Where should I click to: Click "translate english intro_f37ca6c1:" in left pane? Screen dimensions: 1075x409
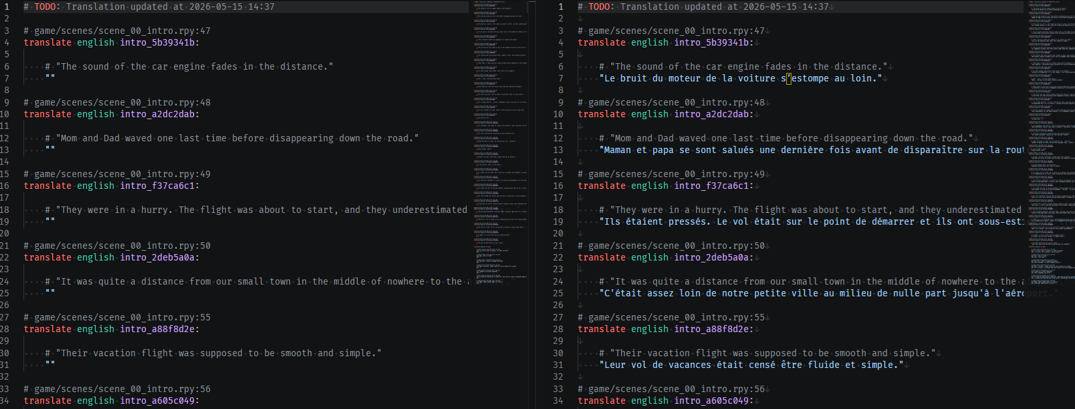(x=111, y=186)
